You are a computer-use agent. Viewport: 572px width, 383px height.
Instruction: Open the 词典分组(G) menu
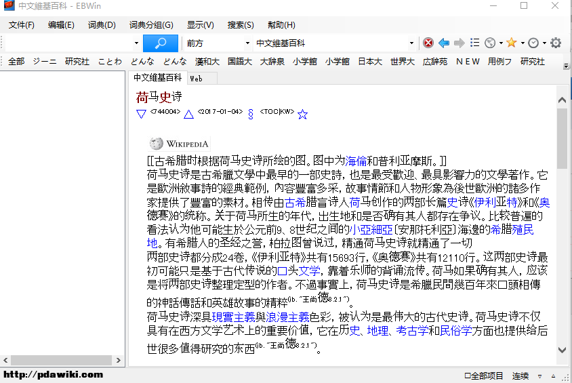151,25
